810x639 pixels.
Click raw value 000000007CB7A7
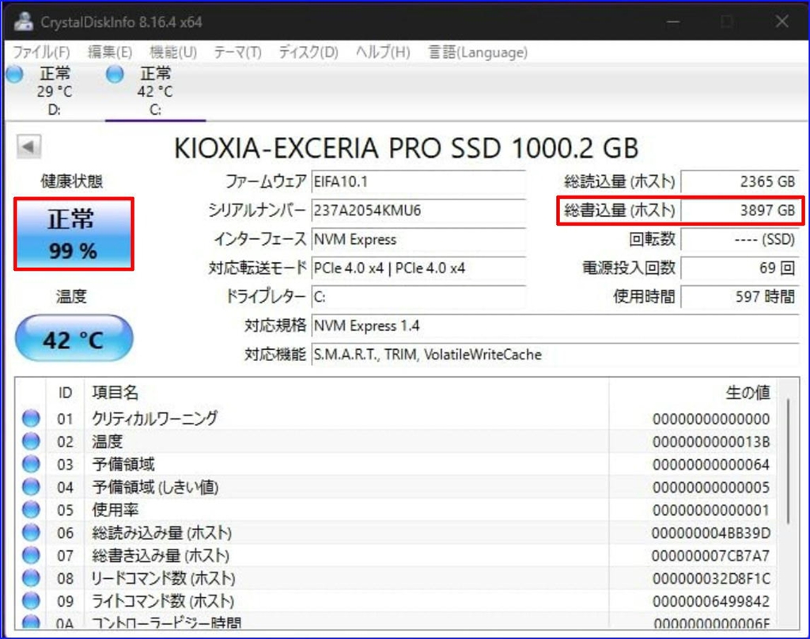coord(711,555)
